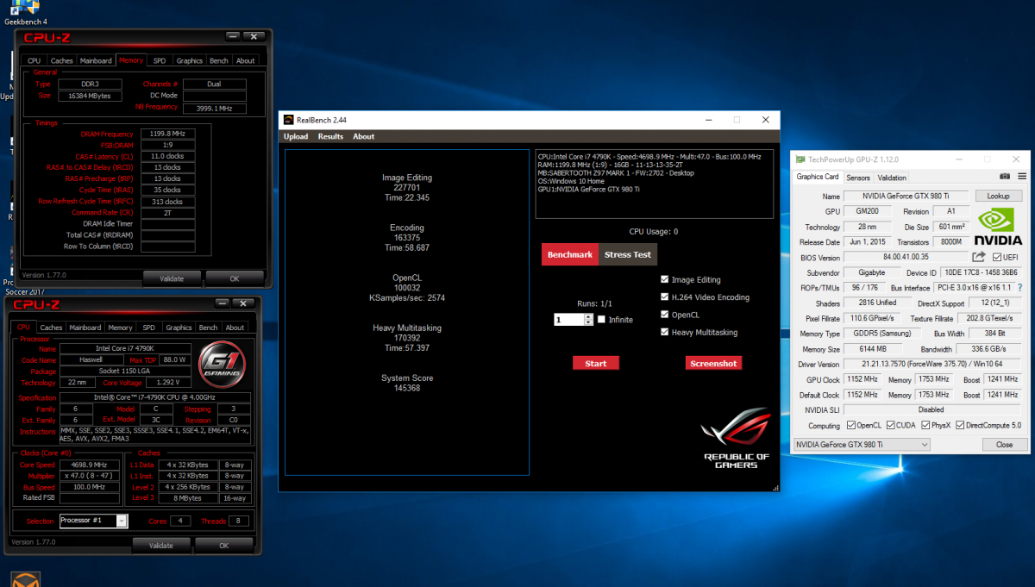Image resolution: width=1035 pixels, height=587 pixels.
Task: Open Caches tab in CPU-Z memory timings window
Action: coord(61,60)
